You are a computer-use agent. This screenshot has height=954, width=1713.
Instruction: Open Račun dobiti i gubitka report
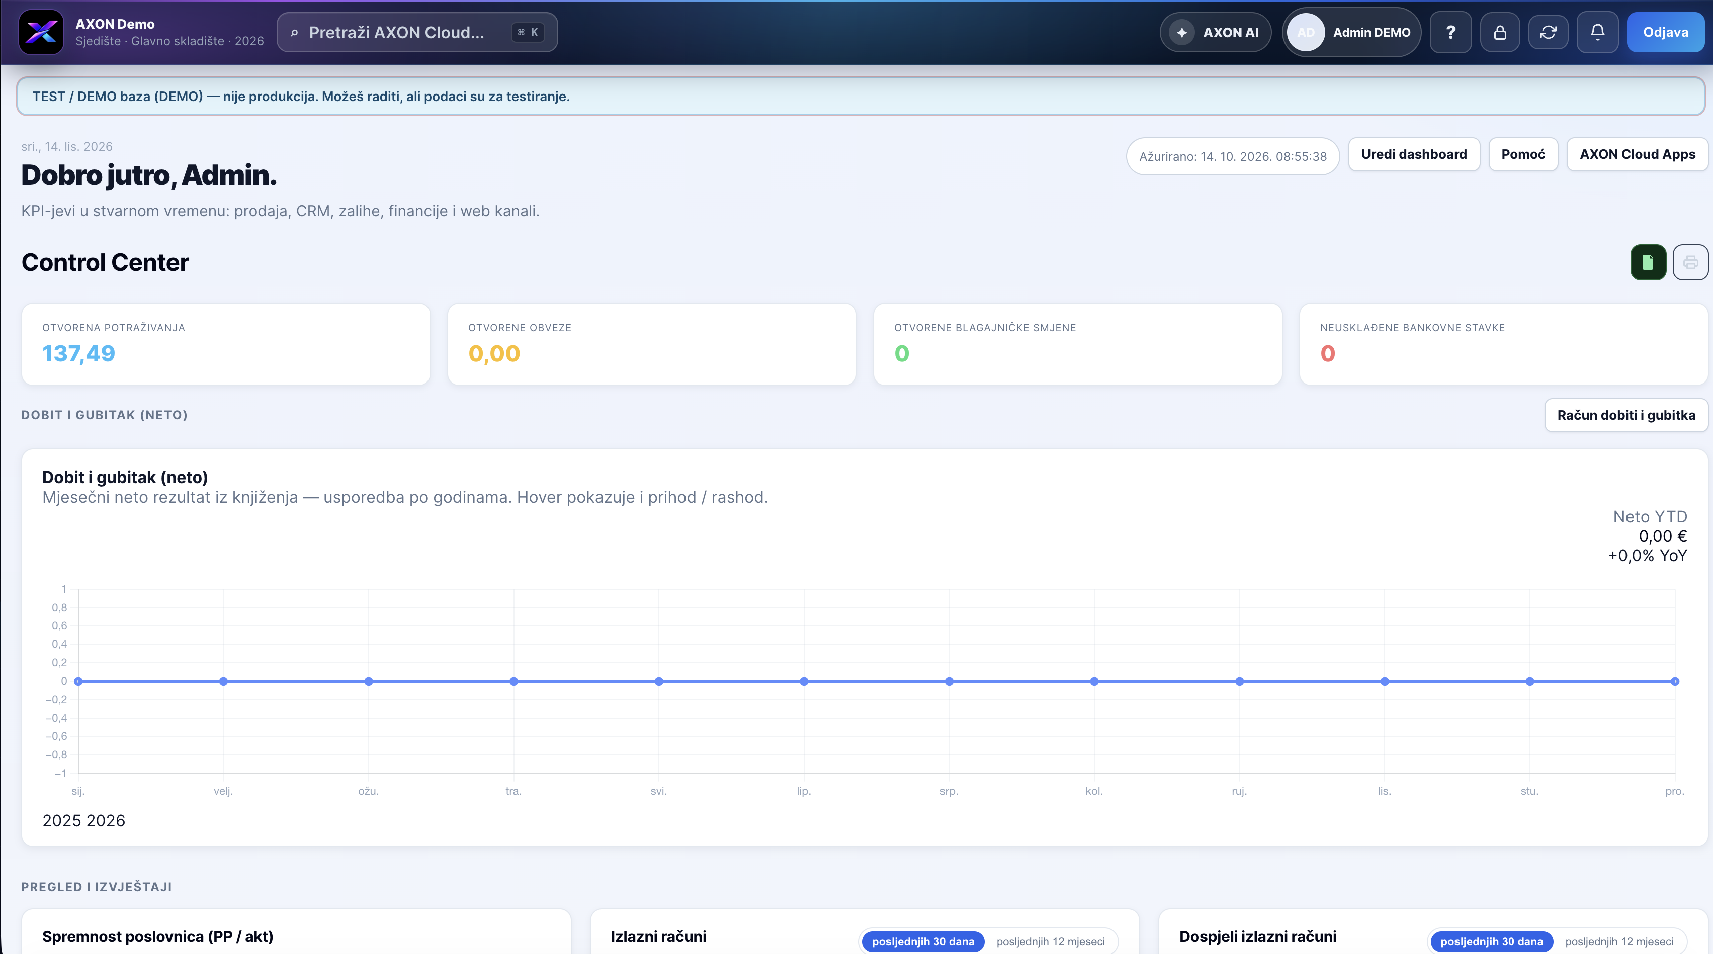click(1626, 415)
